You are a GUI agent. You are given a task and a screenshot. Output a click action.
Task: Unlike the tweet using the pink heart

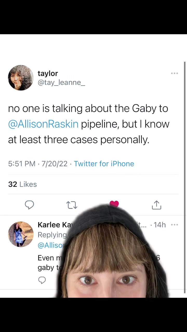(x=114, y=204)
